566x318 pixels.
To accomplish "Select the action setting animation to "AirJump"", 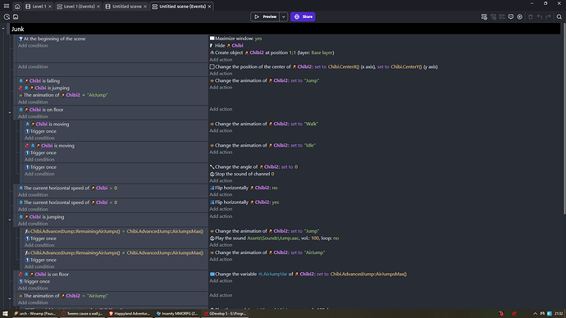I will 267,252.
